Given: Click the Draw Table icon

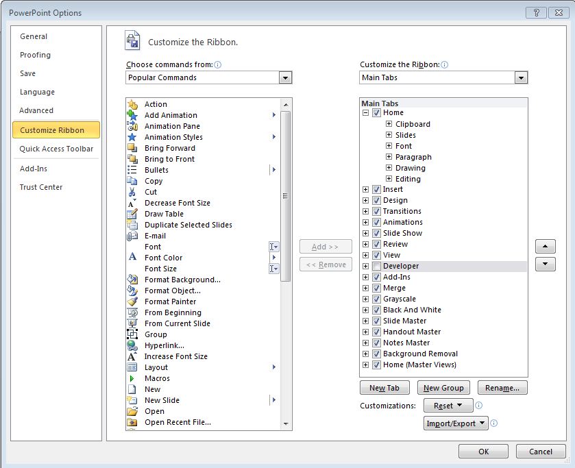Looking at the screenshot, I should point(132,214).
